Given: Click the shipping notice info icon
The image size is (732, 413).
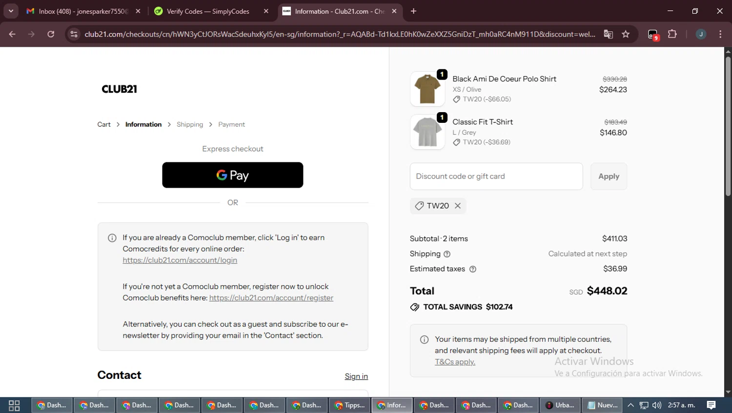Looking at the screenshot, I should click(425, 339).
